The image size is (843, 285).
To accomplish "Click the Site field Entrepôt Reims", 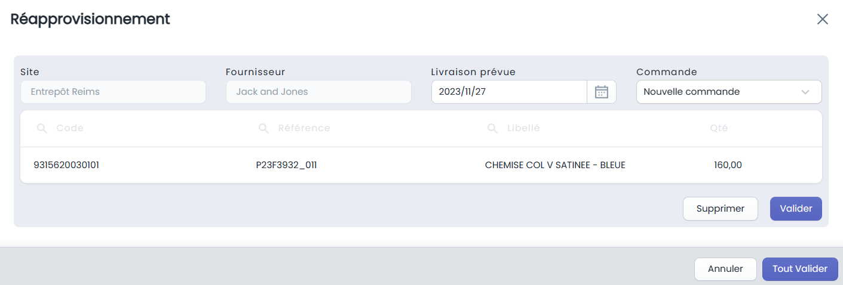I will [x=113, y=92].
